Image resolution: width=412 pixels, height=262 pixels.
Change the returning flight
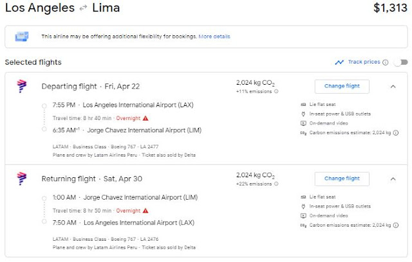[x=342, y=178]
